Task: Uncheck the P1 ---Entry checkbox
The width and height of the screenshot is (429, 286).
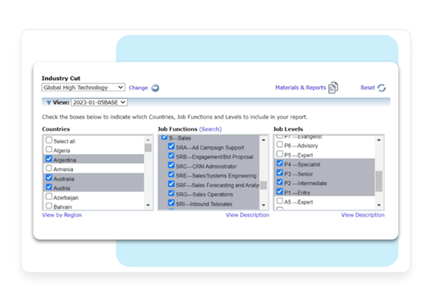Action: point(279,191)
